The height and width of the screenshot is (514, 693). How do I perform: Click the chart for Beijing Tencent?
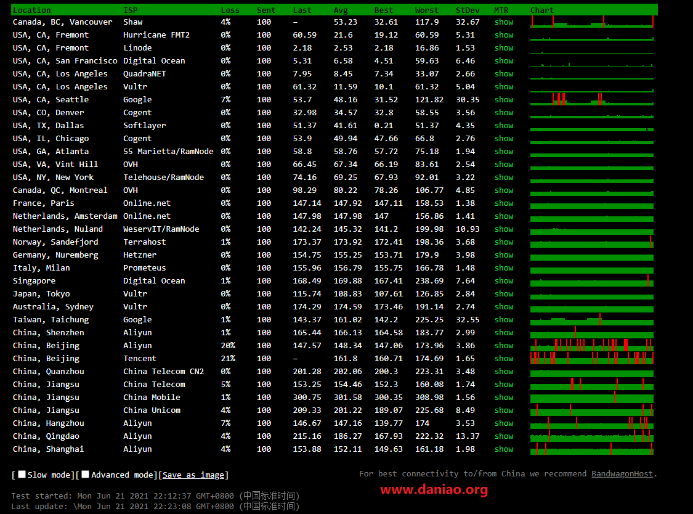(x=592, y=358)
